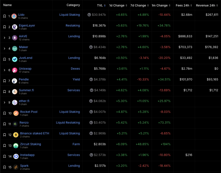Click the ether.fi logo icon
Screen dimensions: 221x173
click(x=15, y=103)
